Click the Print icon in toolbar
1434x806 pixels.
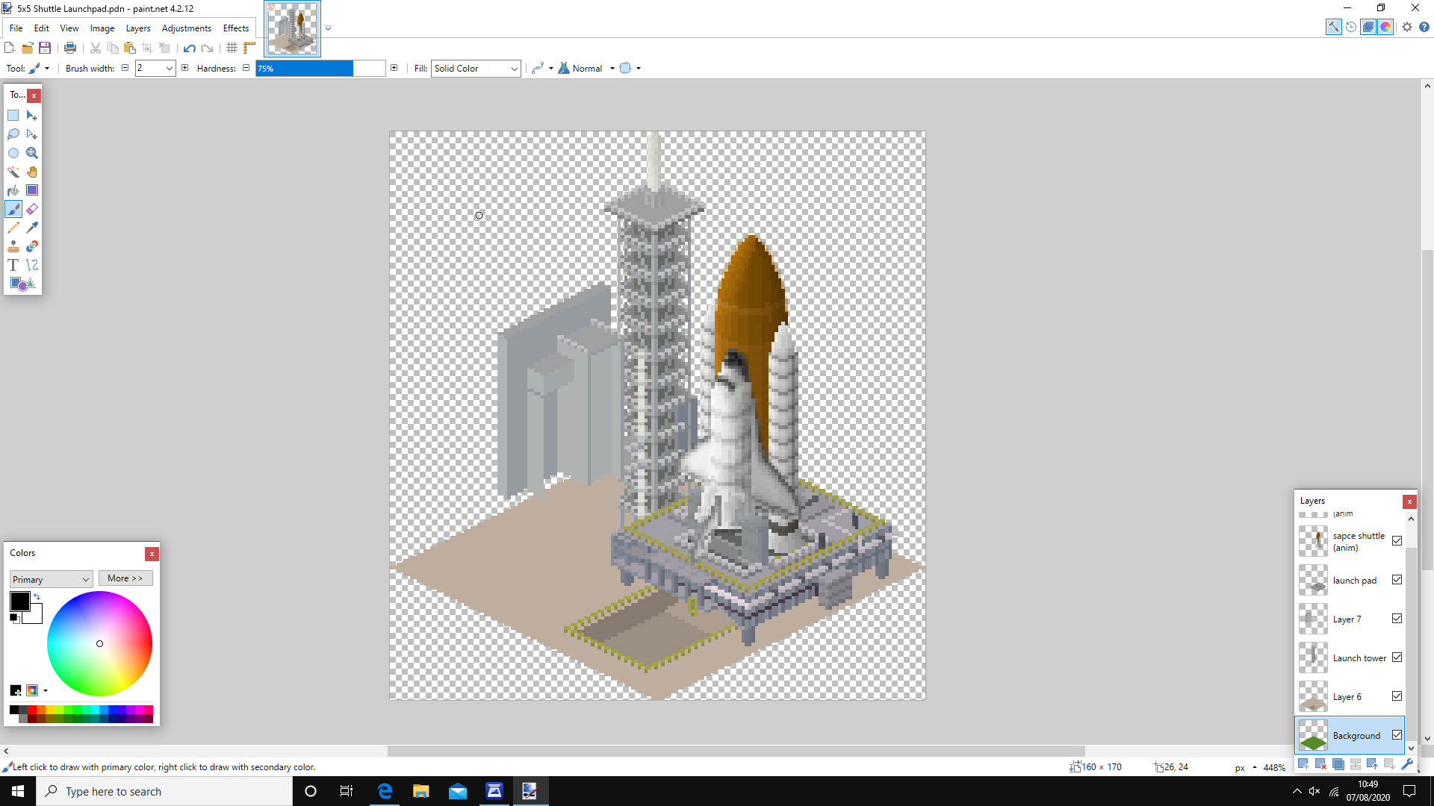70,48
